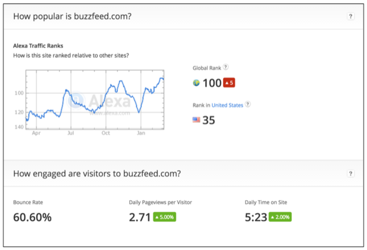Click green 2.00% time on site badge

[280, 217]
